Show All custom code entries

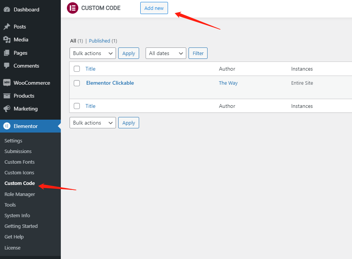(73, 41)
